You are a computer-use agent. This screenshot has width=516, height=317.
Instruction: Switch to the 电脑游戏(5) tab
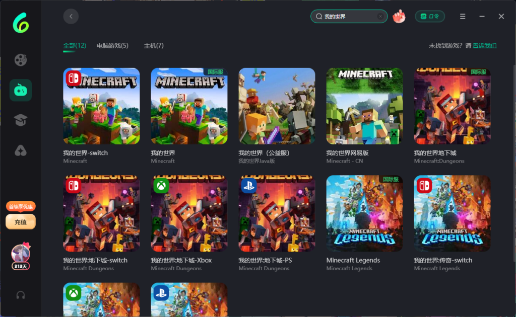(112, 46)
